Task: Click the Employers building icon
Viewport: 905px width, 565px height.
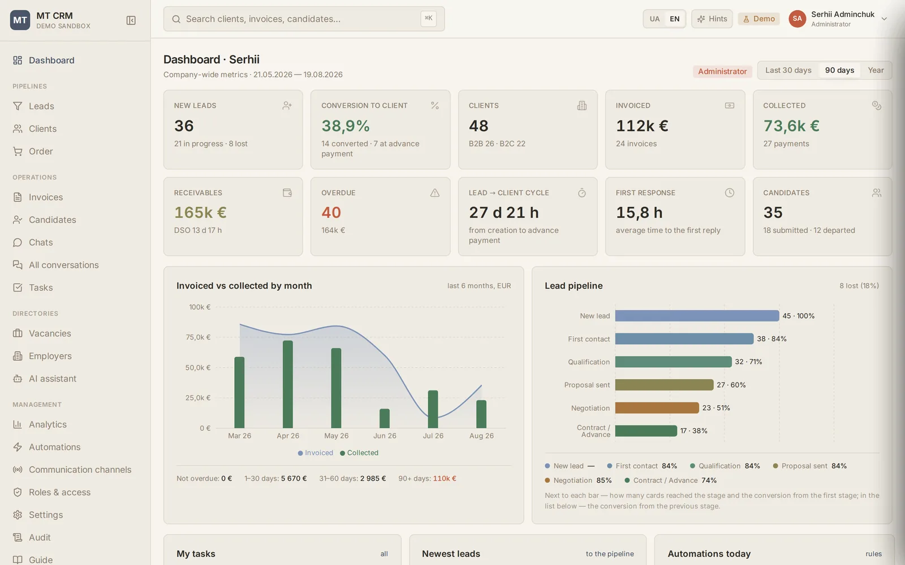Action: point(18,356)
